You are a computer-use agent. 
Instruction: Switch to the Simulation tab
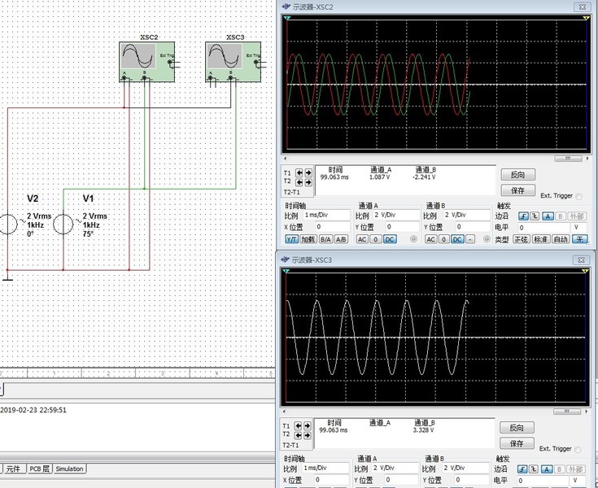point(69,469)
